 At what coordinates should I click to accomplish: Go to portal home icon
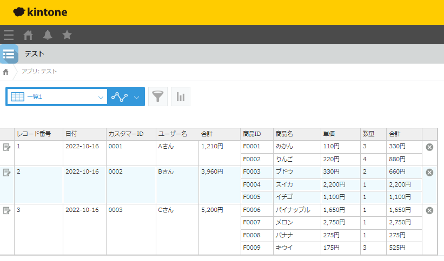coord(28,35)
